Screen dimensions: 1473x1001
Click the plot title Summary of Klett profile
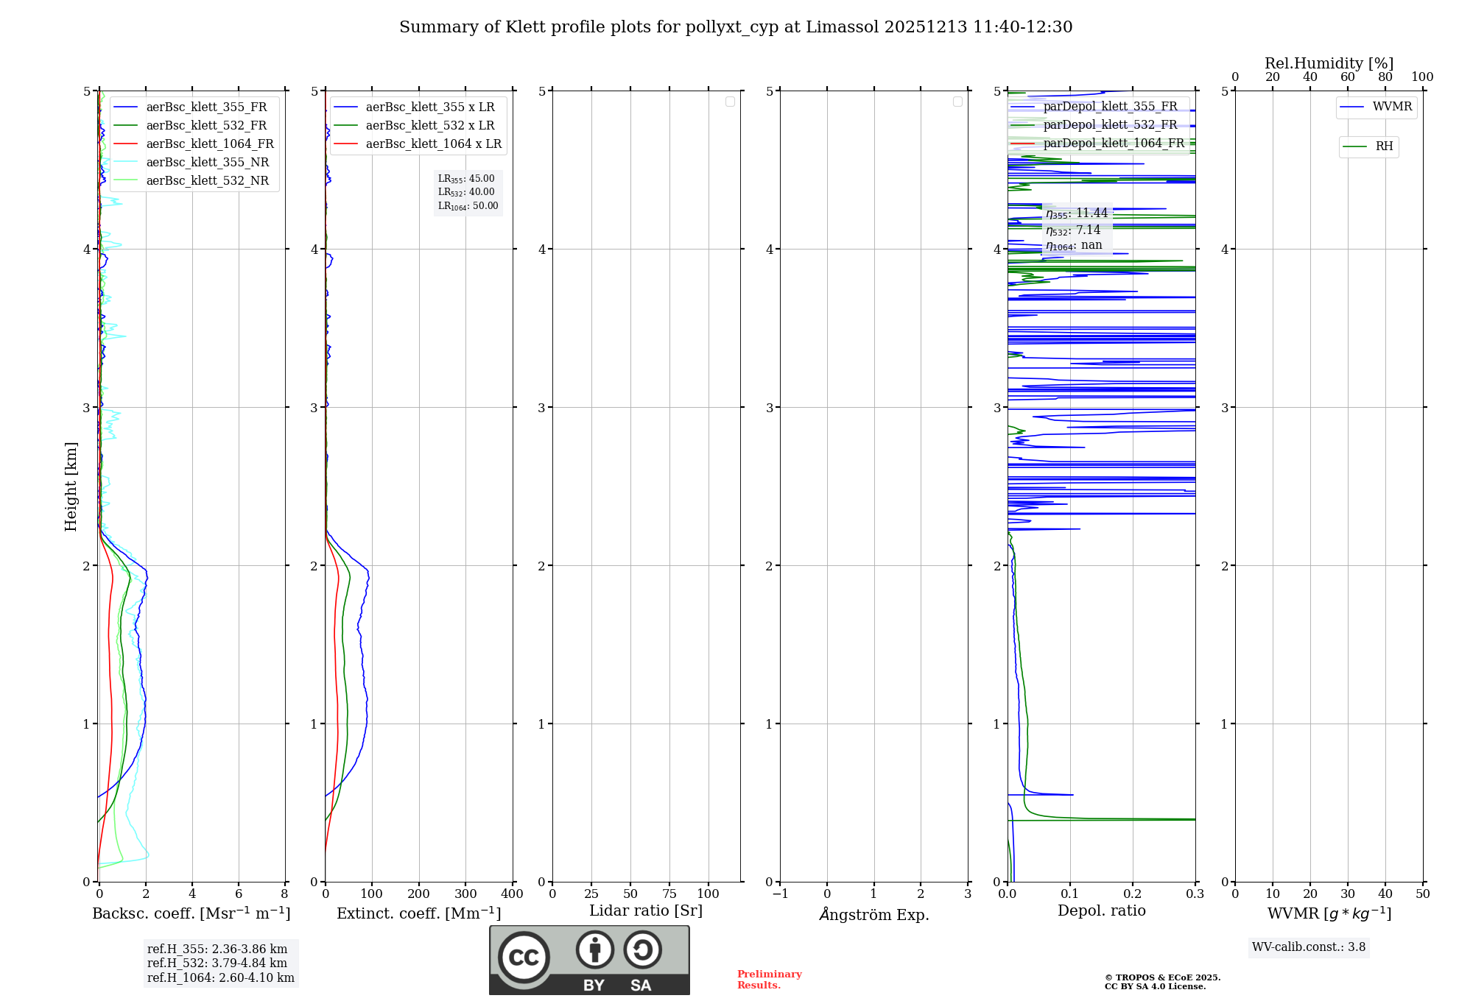point(736,27)
